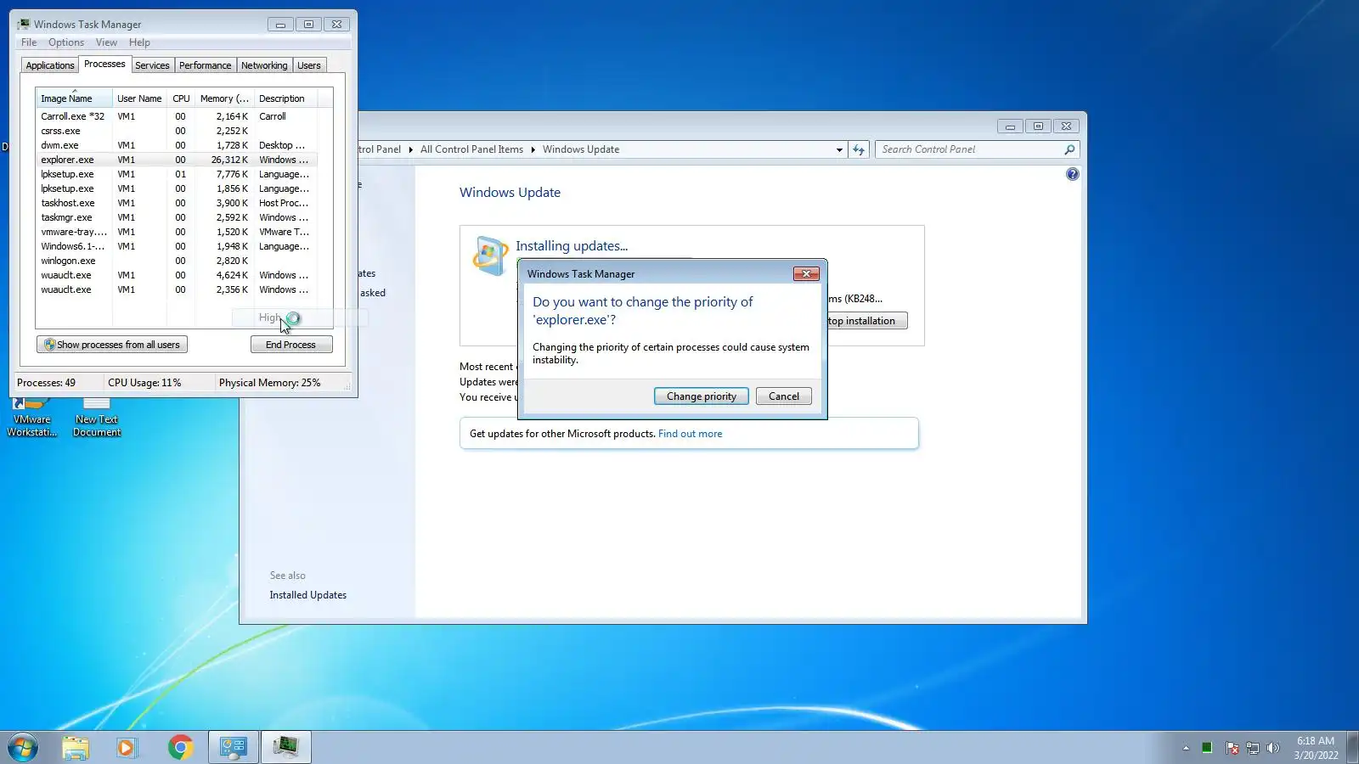The width and height of the screenshot is (1359, 764).
Task: Refresh the Control Panel address bar
Action: point(859,149)
